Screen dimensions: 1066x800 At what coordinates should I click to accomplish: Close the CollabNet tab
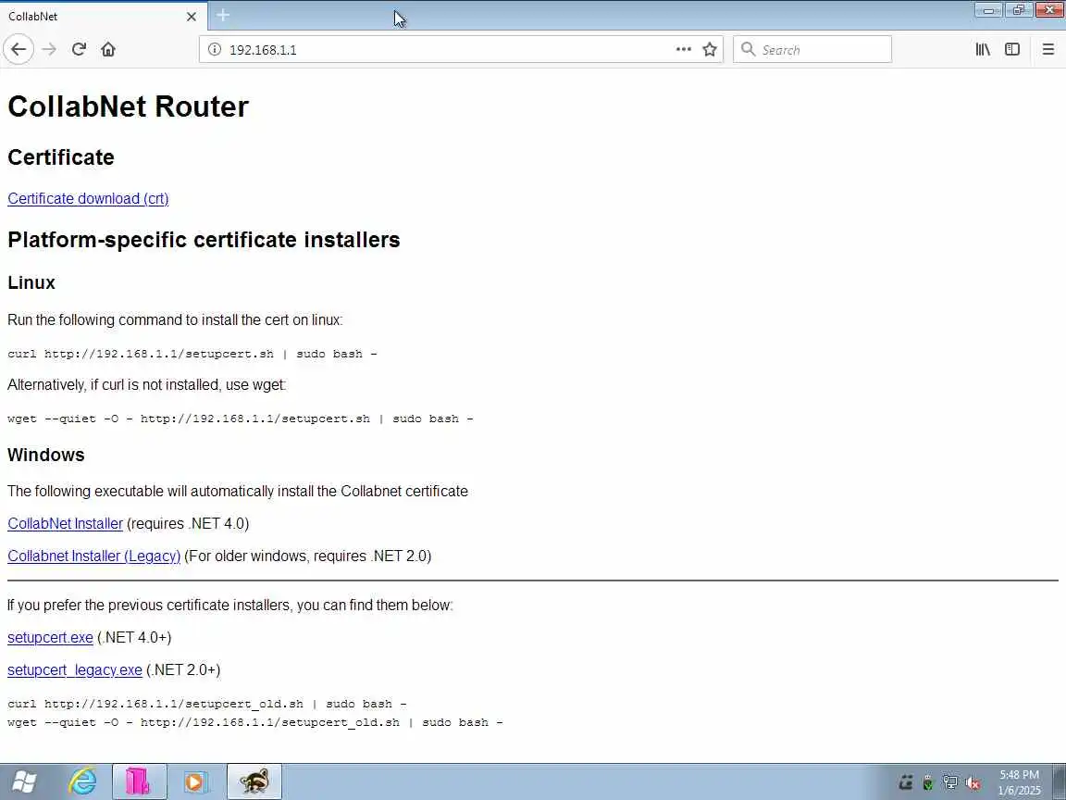[x=192, y=17]
